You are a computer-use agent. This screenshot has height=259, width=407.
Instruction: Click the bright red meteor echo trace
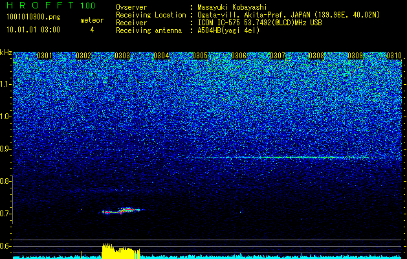(121, 211)
